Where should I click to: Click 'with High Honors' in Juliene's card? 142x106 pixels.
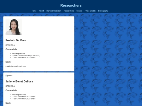point(19,95)
